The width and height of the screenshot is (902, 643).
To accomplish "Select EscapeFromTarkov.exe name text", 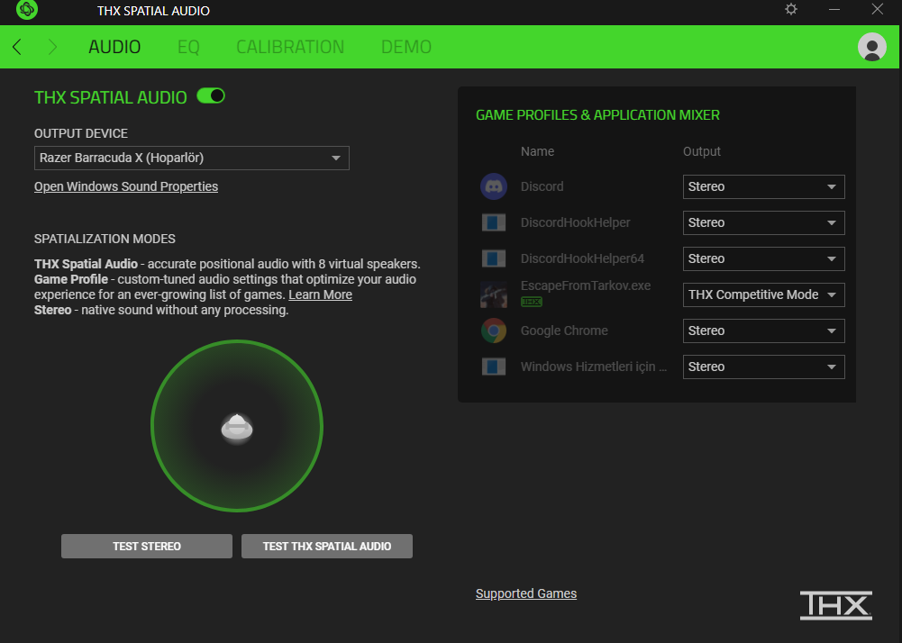I will tap(586, 285).
